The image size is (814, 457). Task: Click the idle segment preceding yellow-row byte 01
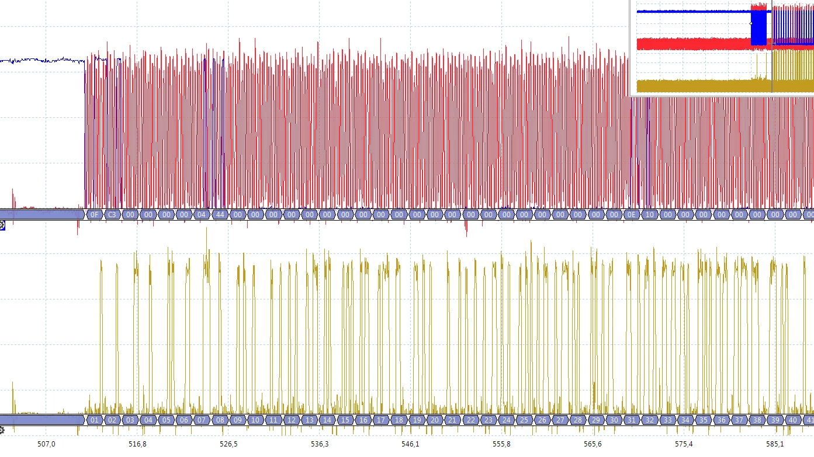tap(42, 420)
